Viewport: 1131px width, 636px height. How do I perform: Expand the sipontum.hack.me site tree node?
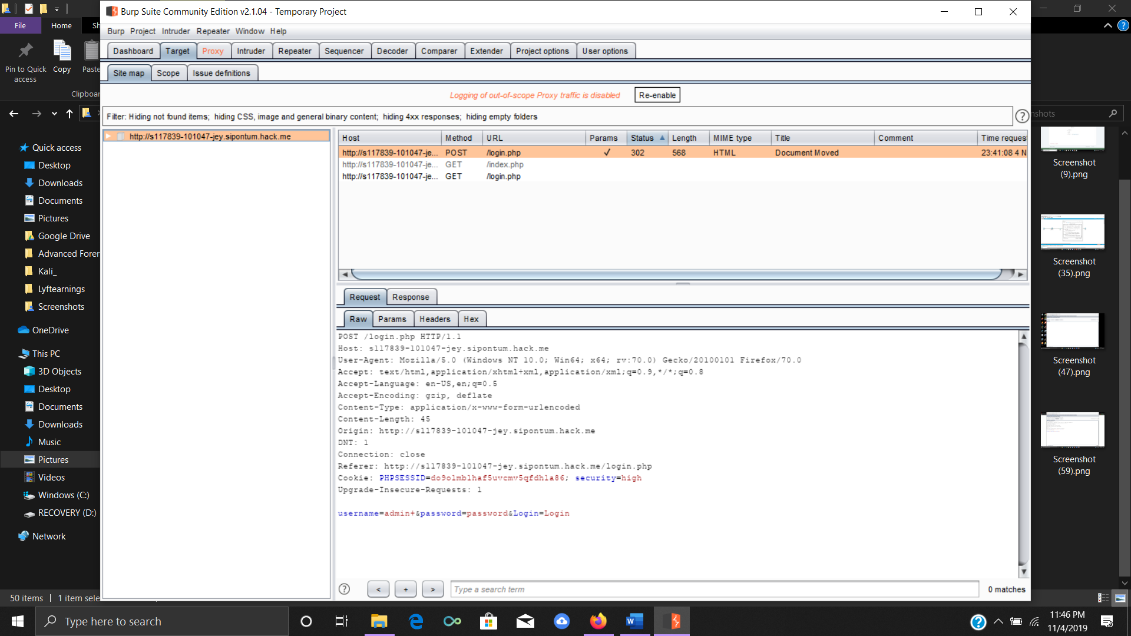pos(108,136)
